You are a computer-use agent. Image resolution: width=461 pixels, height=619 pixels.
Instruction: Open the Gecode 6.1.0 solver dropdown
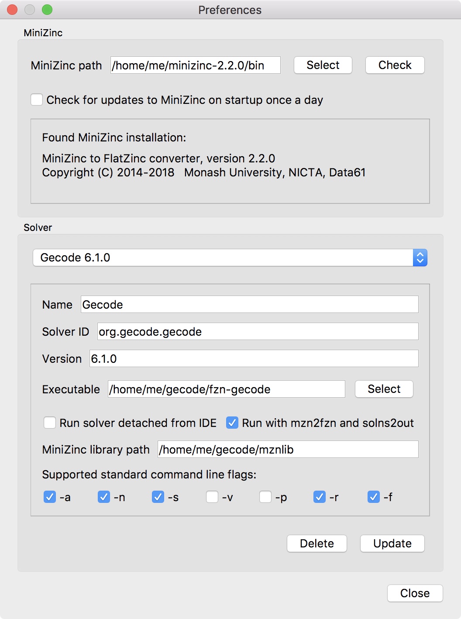coord(230,258)
